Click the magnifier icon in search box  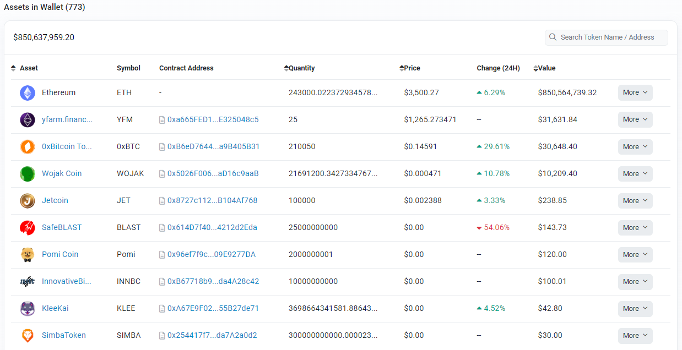(x=553, y=37)
